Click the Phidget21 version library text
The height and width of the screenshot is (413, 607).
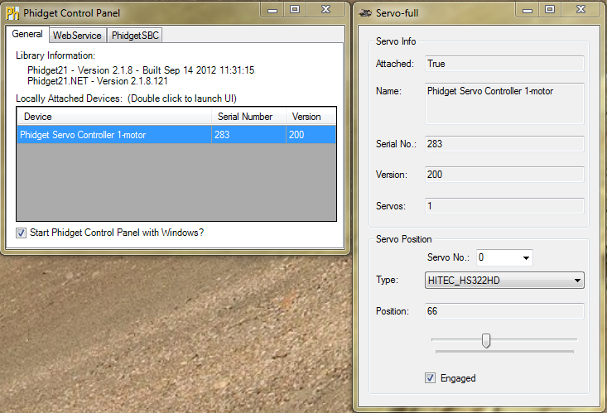[x=141, y=70]
